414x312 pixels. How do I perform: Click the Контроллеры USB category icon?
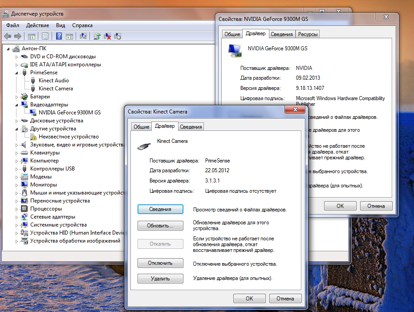[24, 169]
